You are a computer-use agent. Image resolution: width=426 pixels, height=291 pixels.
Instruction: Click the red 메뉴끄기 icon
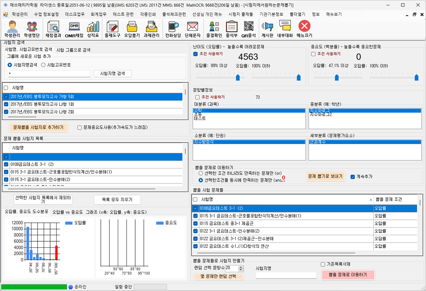304,30
